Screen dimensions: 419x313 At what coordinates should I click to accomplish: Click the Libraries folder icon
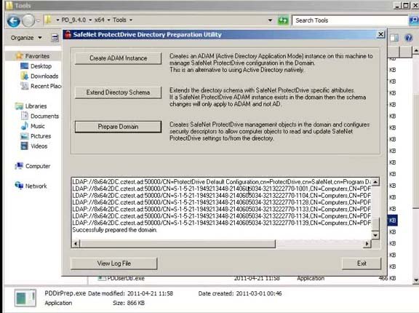(x=19, y=106)
